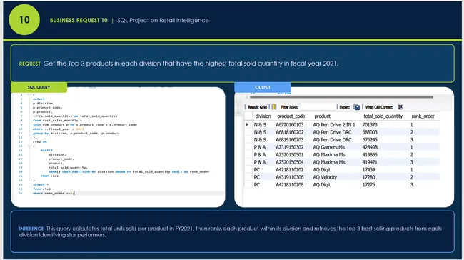Click the INFERENCE label text
Viewport: 464px width, 260px height.
31,229
